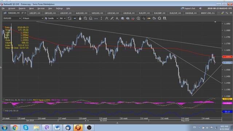The image size is (233, 131).
Task: Click the yellow MACD signal value label
Action: click(227, 99)
